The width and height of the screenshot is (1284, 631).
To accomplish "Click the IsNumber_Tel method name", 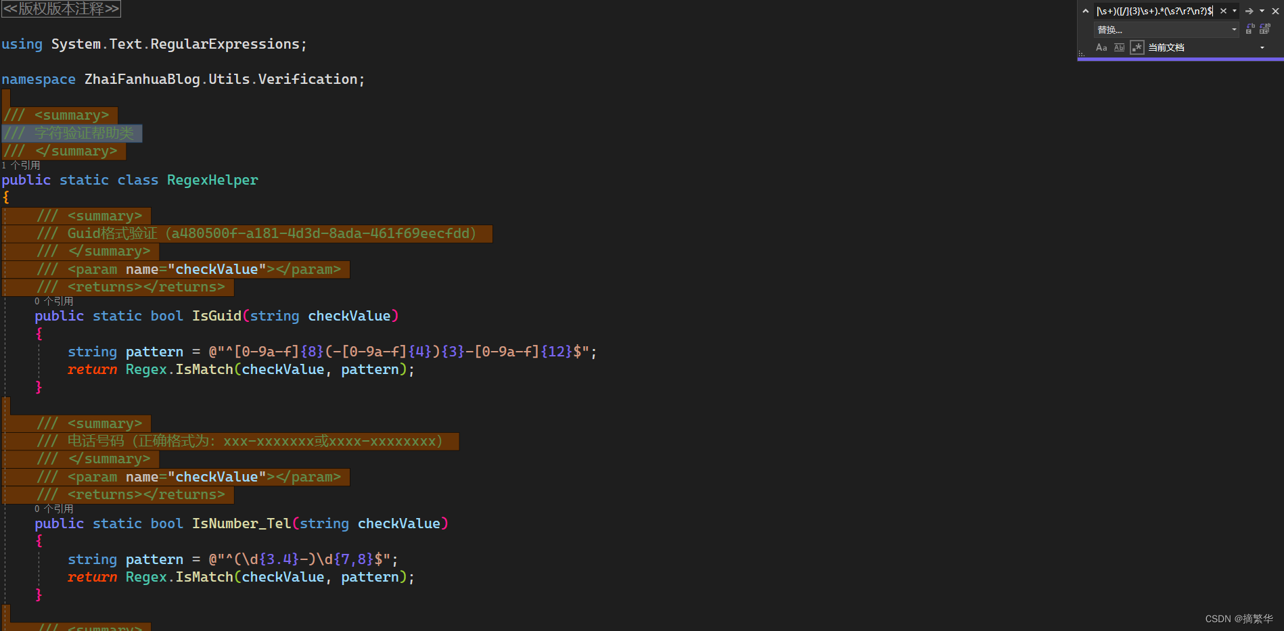I will 242,523.
